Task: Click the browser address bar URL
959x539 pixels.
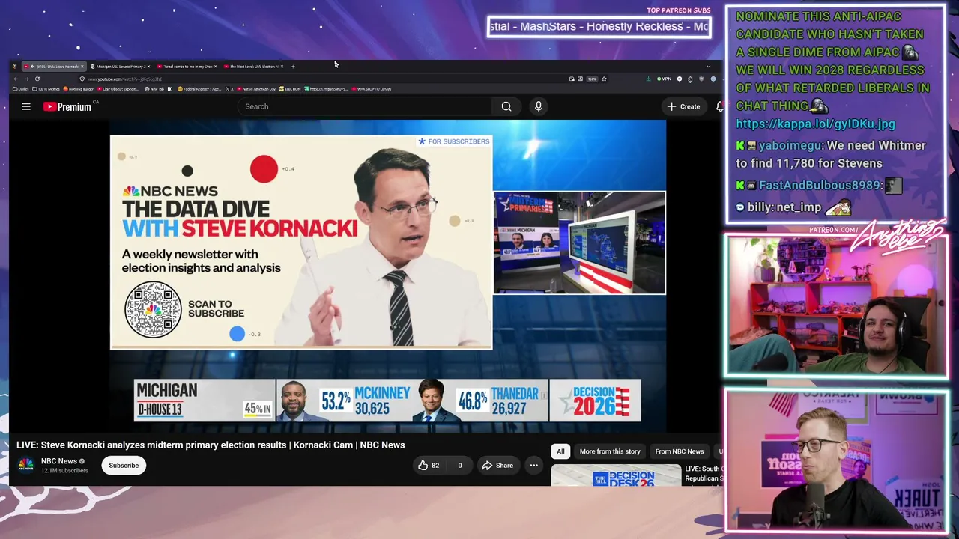Action: click(x=124, y=79)
